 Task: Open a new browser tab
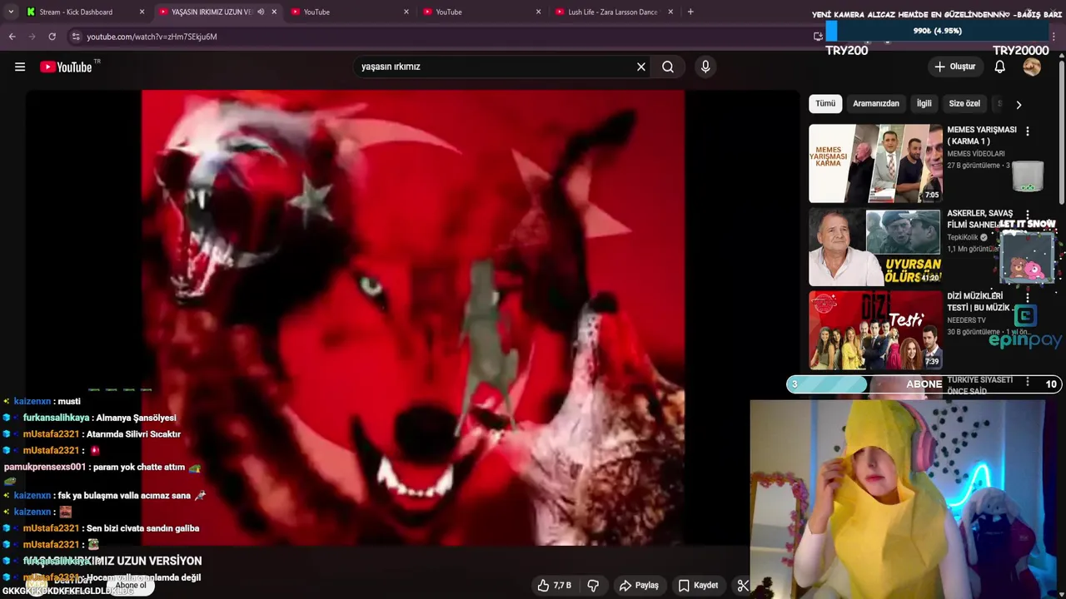[x=690, y=12]
